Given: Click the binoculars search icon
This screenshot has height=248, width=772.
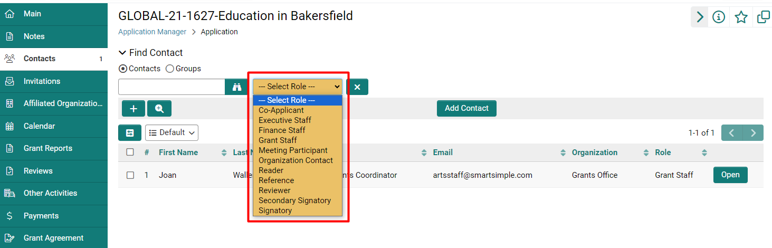Looking at the screenshot, I should (x=237, y=87).
